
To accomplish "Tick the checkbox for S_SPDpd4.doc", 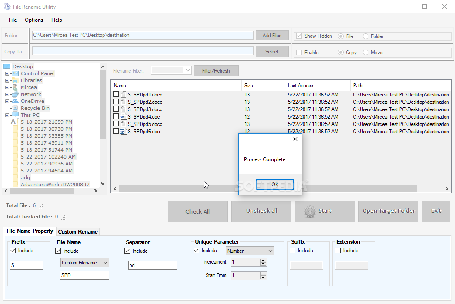I will (x=116, y=116).
